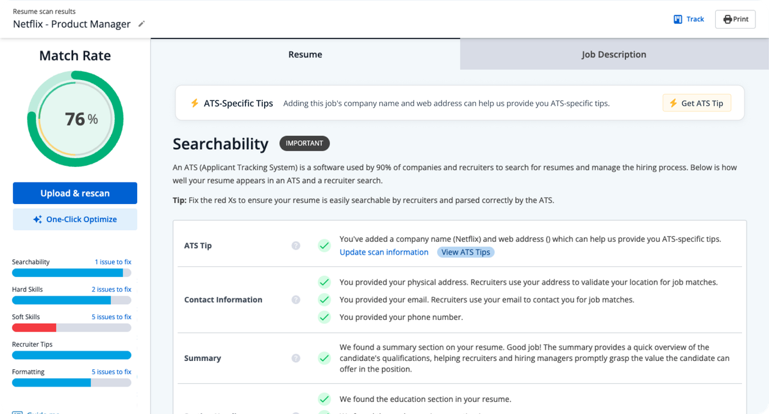The width and height of the screenshot is (769, 414).
Task: Click the 76% match rate circle
Action: 75,119
